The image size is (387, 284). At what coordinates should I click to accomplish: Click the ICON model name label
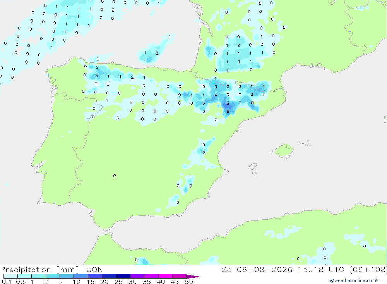tap(93, 269)
